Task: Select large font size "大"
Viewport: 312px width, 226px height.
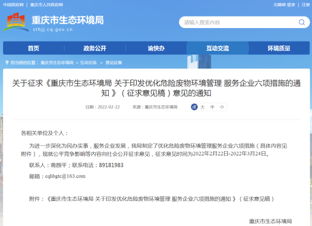Action: click(x=203, y=107)
